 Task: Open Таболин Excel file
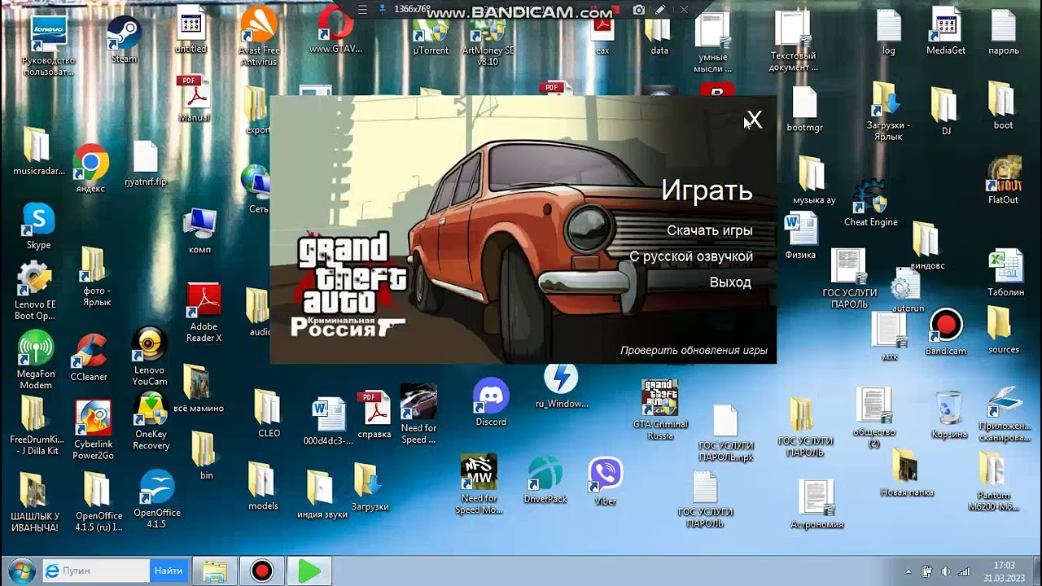pos(1005,273)
